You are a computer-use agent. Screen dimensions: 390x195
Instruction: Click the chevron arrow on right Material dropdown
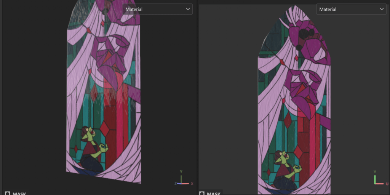coord(381,9)
